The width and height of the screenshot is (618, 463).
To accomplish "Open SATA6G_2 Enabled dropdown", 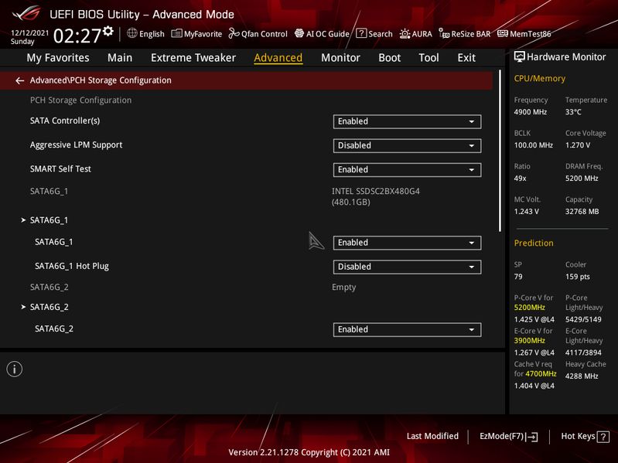I will 407,329.
